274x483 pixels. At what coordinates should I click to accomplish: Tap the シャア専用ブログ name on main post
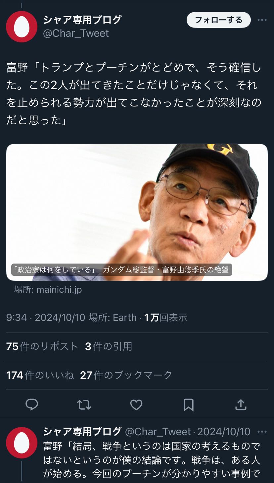click(82, 20)
